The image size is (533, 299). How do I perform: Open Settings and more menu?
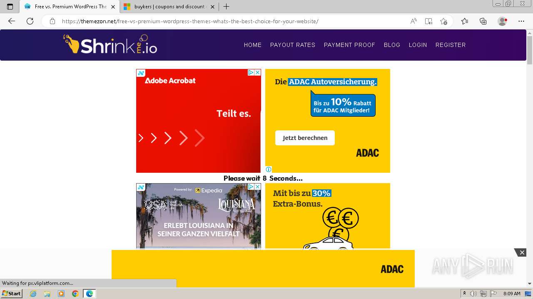coord(521,21)
